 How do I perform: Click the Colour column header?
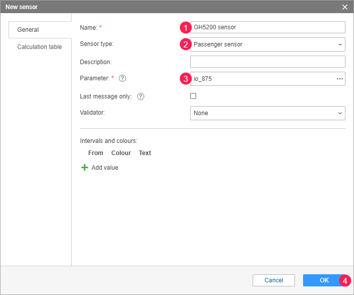pos(121,153)
